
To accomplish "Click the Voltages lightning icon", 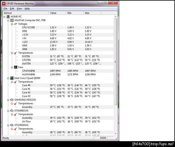I will 16,24.
